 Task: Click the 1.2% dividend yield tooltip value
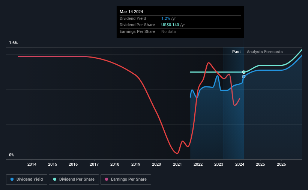click(x=165, y=18)
